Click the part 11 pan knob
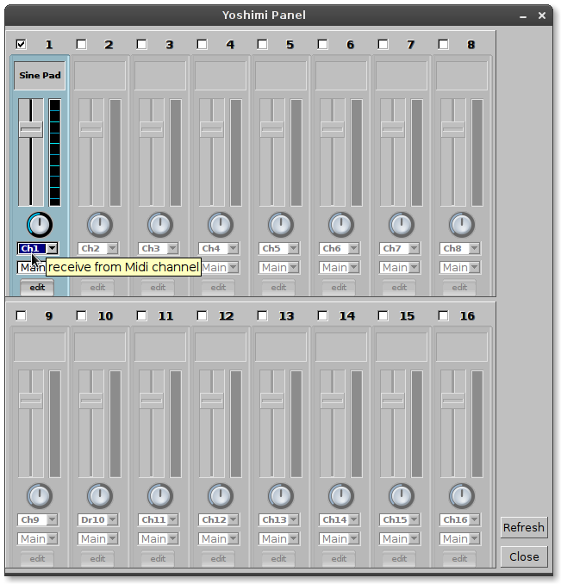This screenshot has height=584, width=561. (160, 496)
